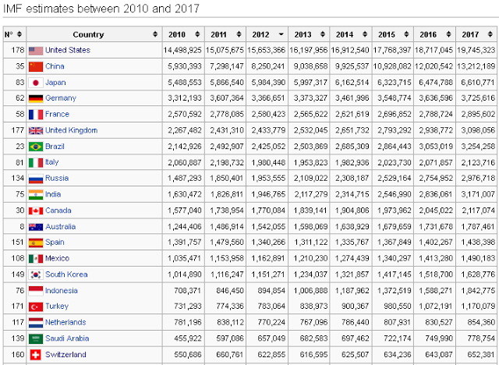Follow the France link
499x365 pixels.
click(x=57, y=114)
